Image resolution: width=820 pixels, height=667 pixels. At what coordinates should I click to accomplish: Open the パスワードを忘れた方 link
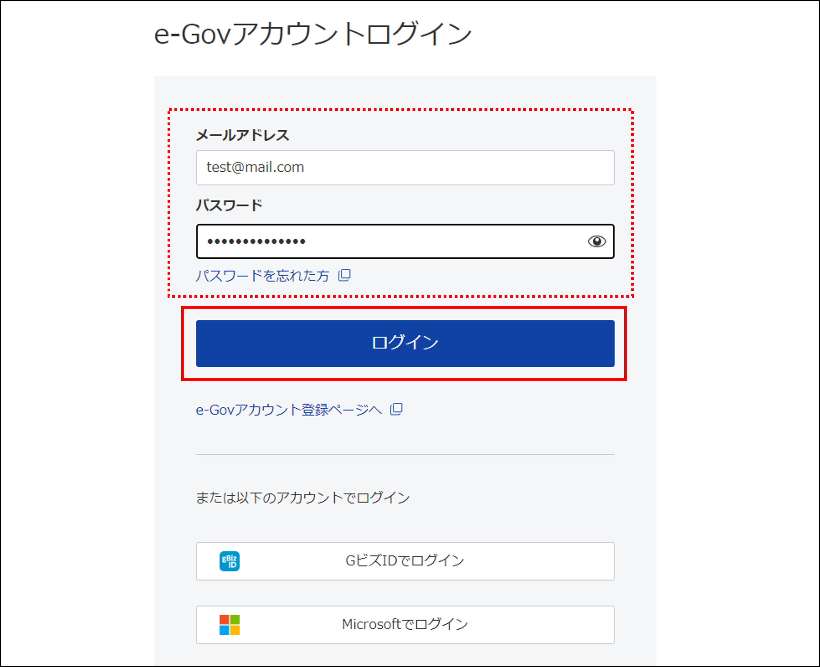[x=262, y=276]
